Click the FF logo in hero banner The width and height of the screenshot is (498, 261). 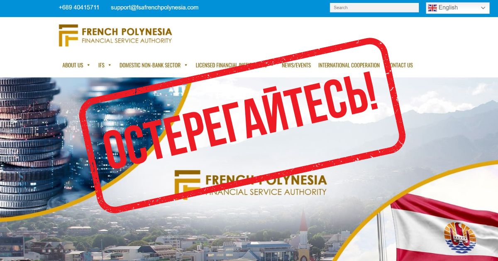point(187,185)
